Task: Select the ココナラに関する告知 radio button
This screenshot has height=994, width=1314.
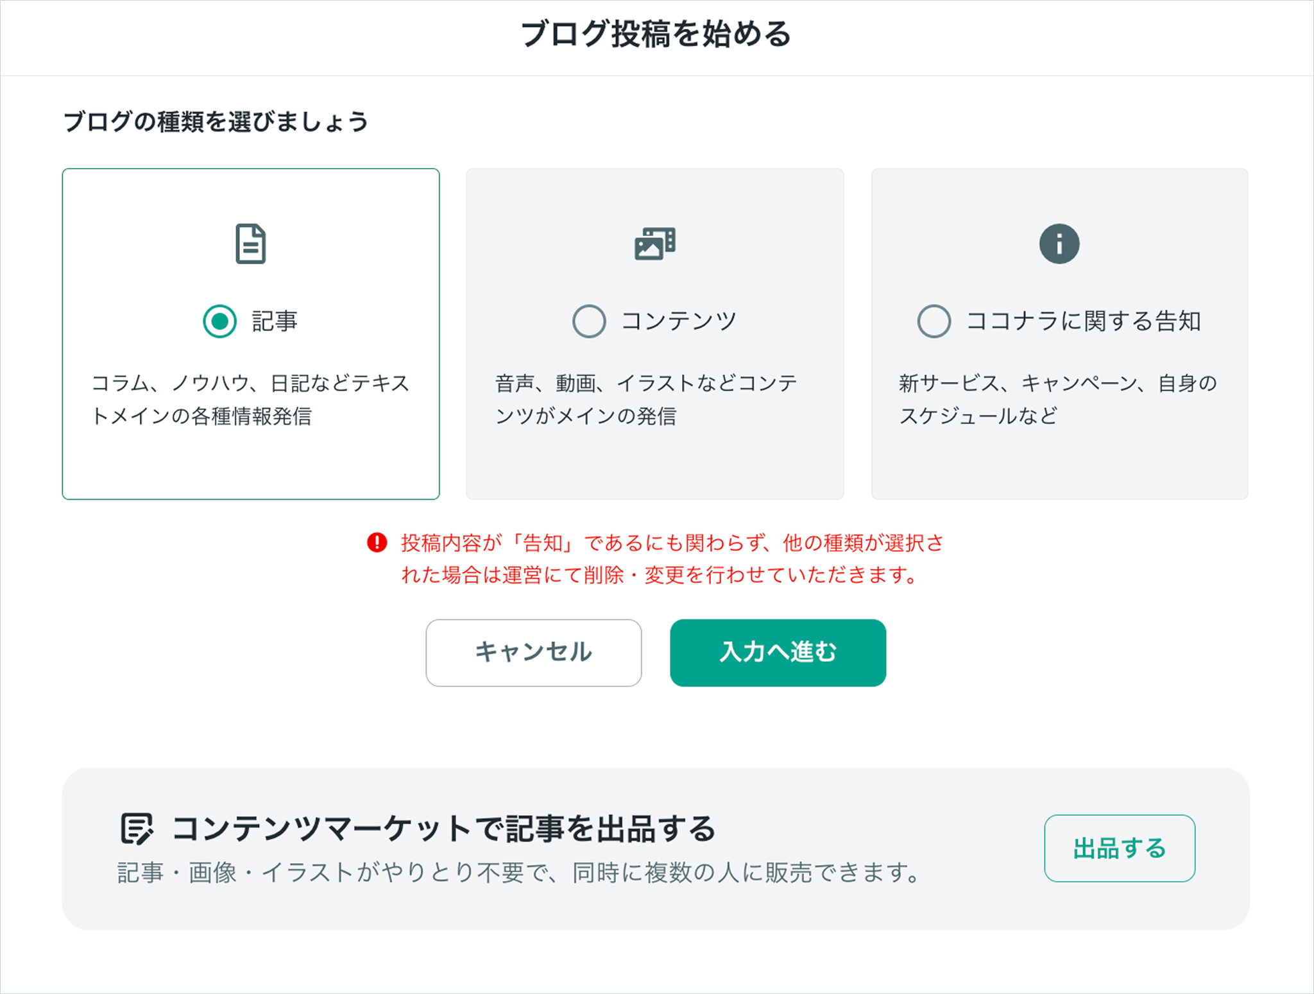Action: click(x=934, y=321)
